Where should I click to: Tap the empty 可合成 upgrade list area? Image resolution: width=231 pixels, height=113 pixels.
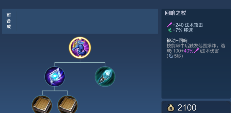point(87,21)
